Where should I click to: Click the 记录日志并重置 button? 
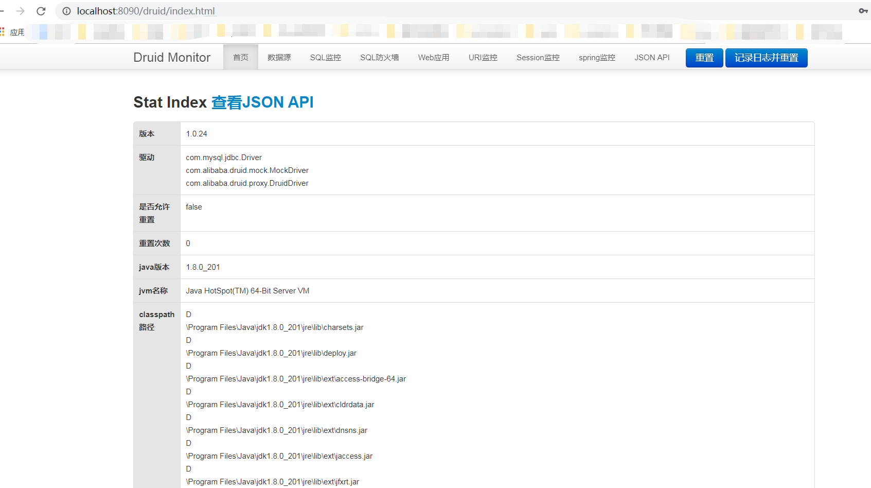coord(767,58)
